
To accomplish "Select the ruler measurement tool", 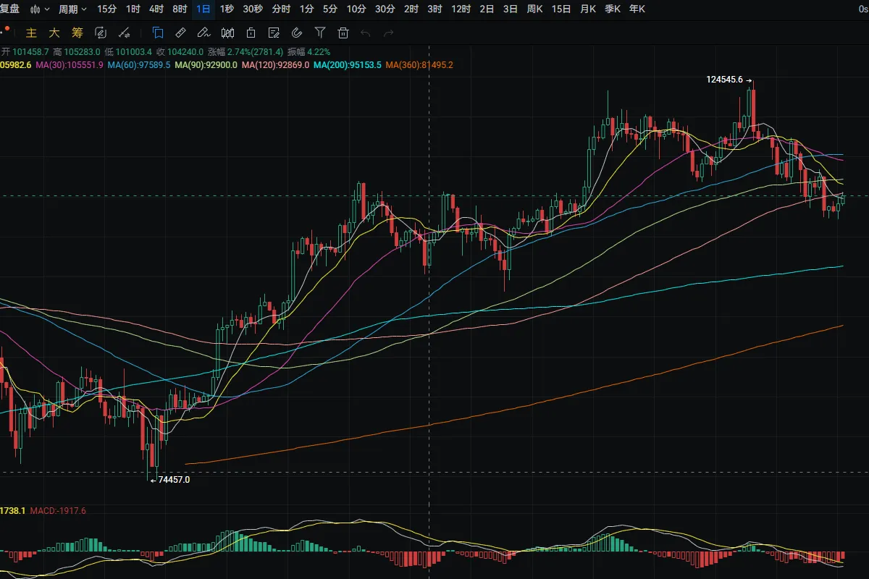I will [x=181, y=33].
